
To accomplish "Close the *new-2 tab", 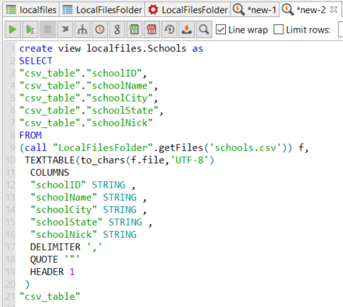I will coord(334,10).
